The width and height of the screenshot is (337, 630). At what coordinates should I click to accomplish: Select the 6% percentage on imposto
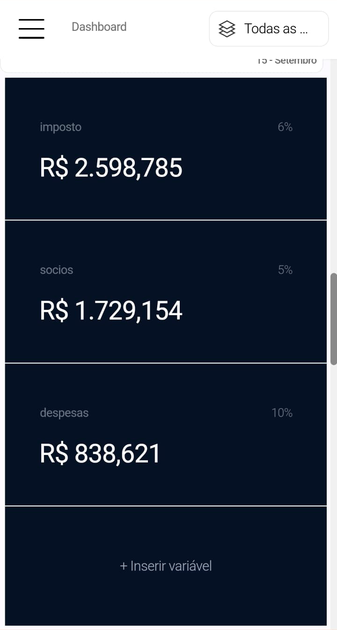[285, 127]
